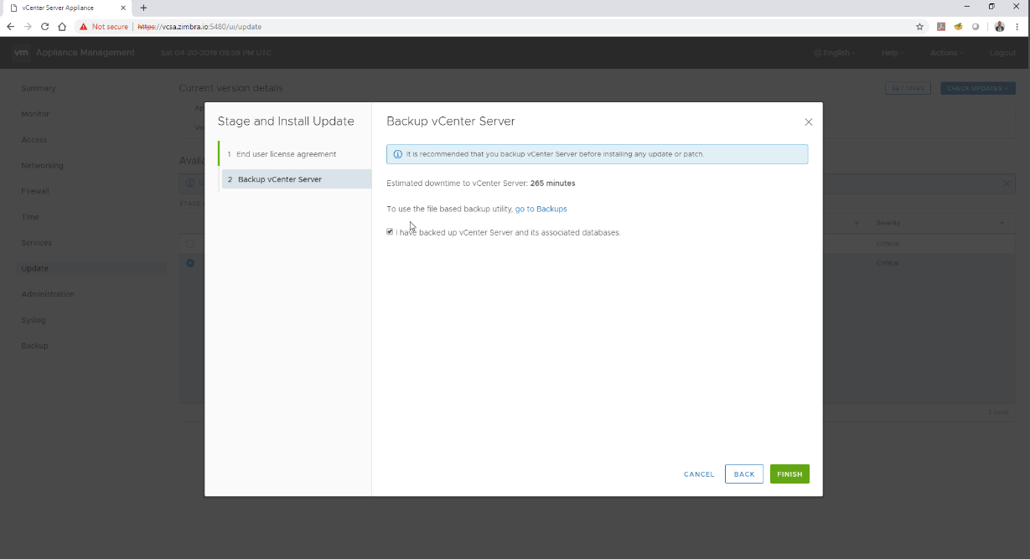Open Firewall in the sidebar
Viewport: 1030px width, 559px height.
pos(35,191)
